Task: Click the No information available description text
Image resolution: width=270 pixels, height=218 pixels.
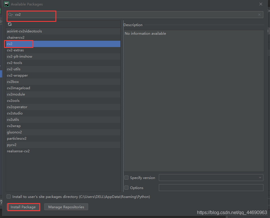Action: (x=145, y=33)
